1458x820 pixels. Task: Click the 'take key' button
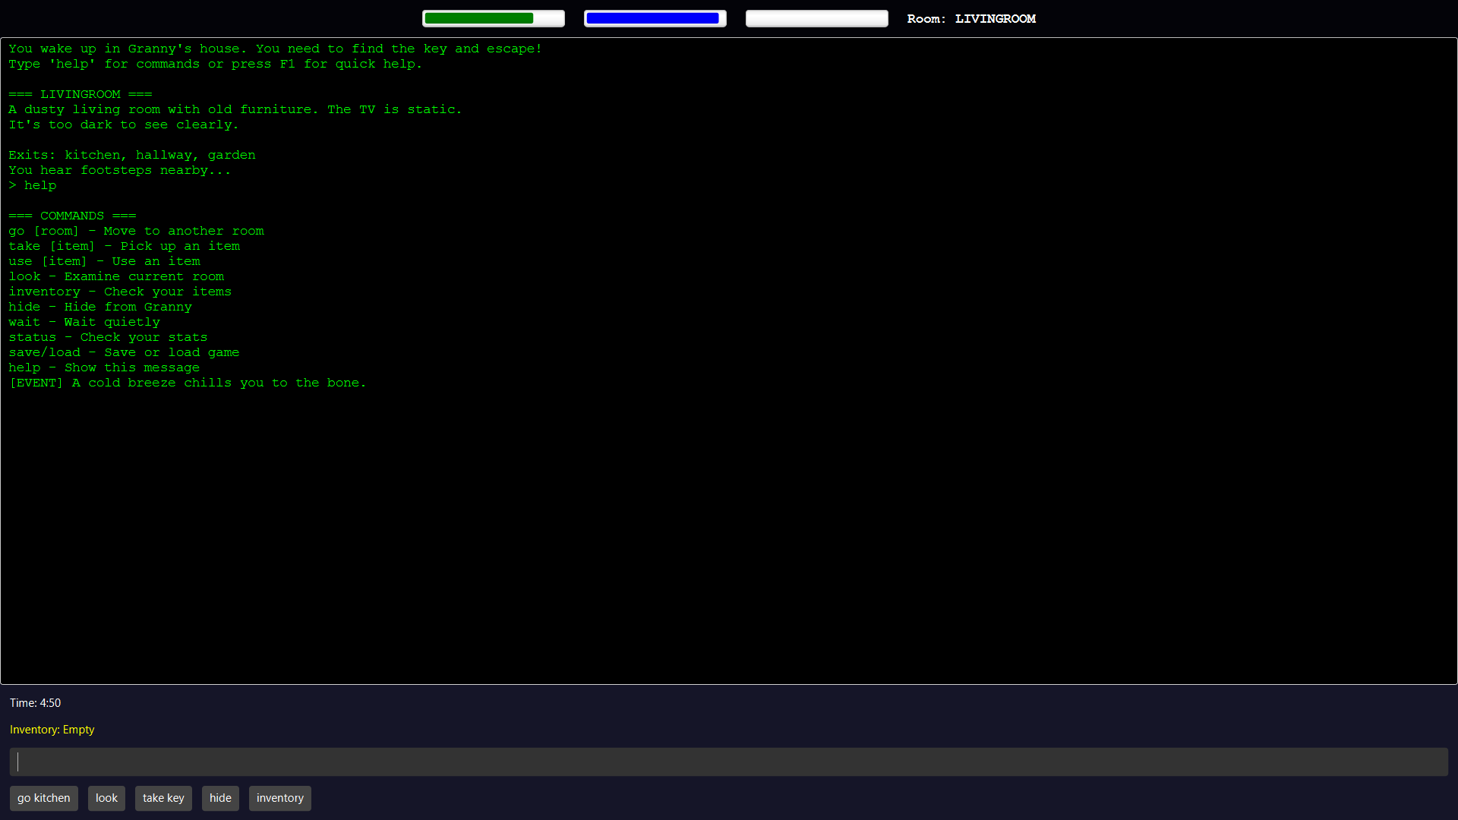point(163,798)
